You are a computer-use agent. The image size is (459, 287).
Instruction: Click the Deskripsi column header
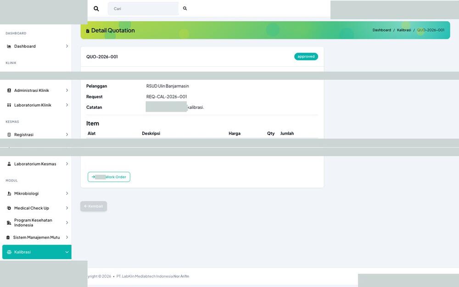(151, 134)
